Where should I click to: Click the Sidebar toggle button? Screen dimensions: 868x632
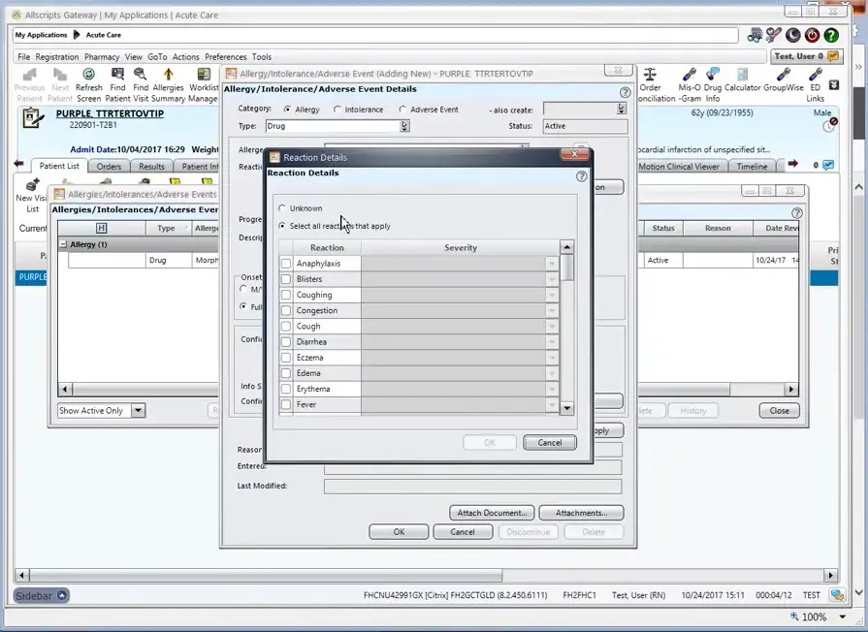click(42, 595)
